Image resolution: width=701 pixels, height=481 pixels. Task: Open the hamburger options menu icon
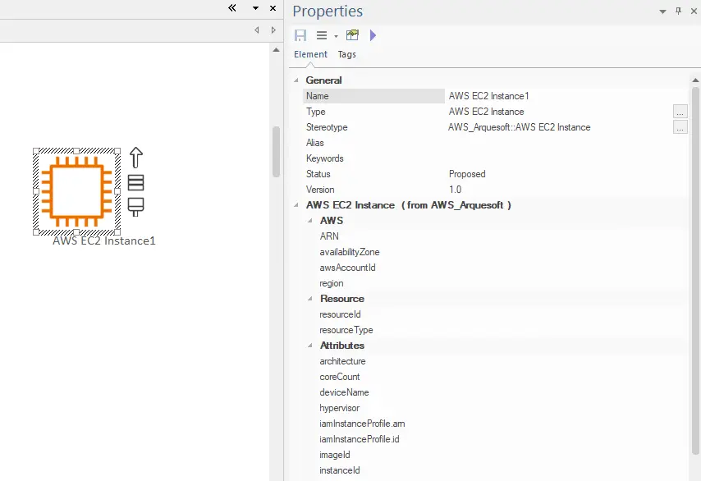point(322,35)
